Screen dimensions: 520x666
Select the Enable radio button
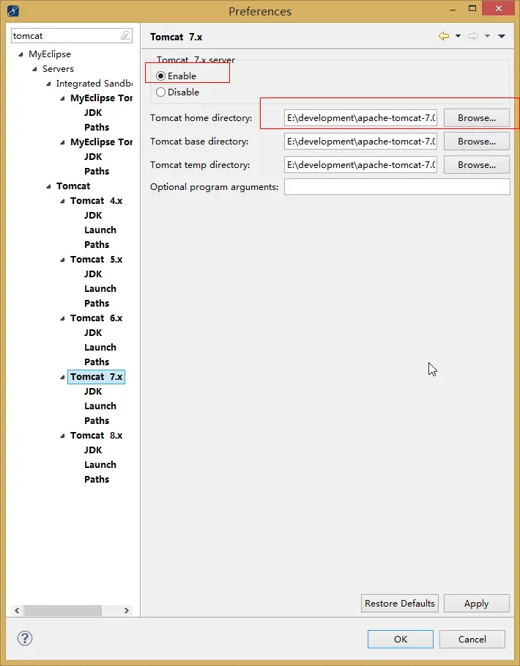160,76
